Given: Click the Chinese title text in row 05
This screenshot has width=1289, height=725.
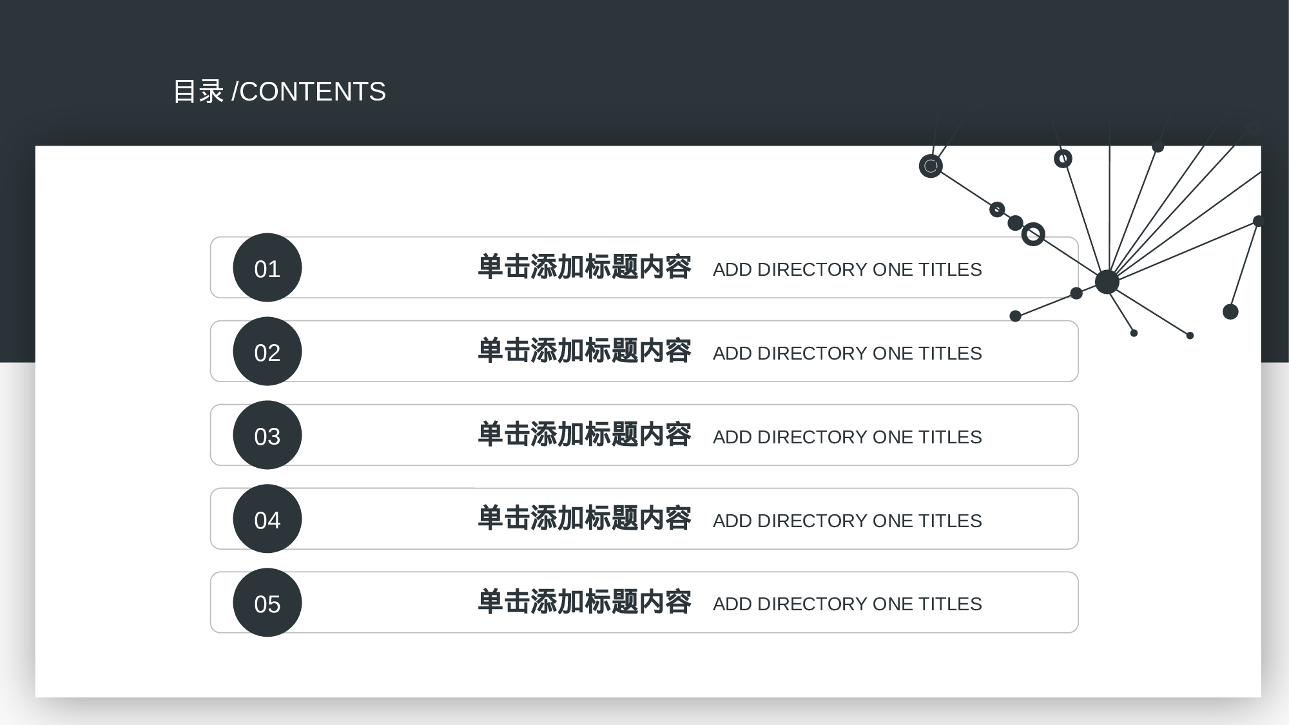Looking at the screenshot, I should tap(584, 603).
